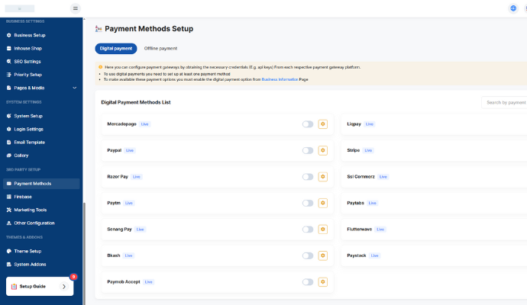The height and width of the screenshot is (305, 527).
Task: Switch to Offline payment tab
Action: (160, 49)
